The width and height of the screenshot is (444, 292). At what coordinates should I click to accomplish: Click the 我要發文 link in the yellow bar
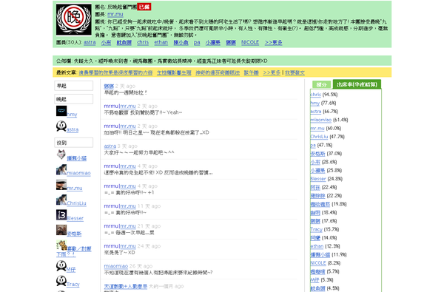tap(295, 72)
